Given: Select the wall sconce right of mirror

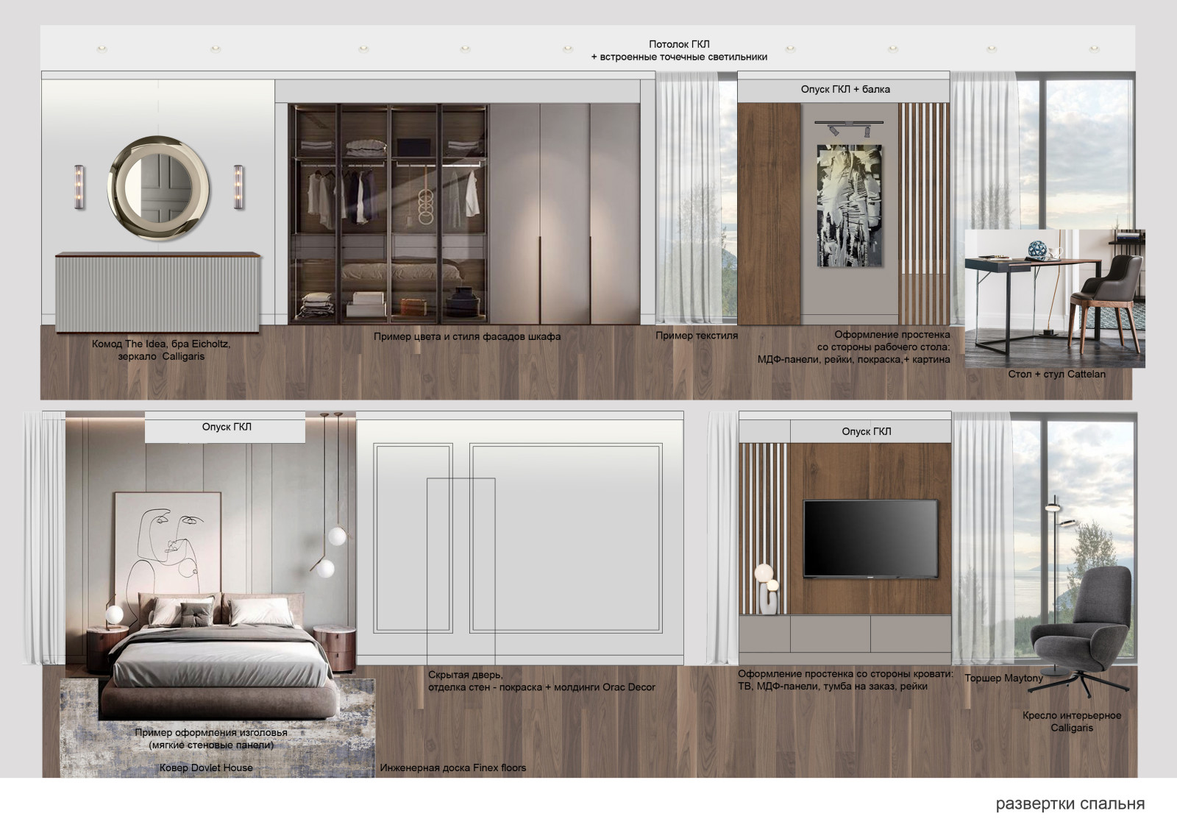Looking at the screenshot, I should [x=238, y=187].
